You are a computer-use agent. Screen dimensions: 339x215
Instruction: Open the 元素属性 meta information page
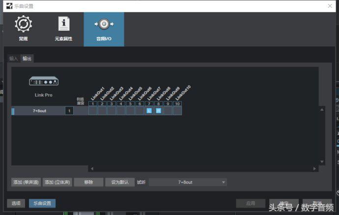63,28
